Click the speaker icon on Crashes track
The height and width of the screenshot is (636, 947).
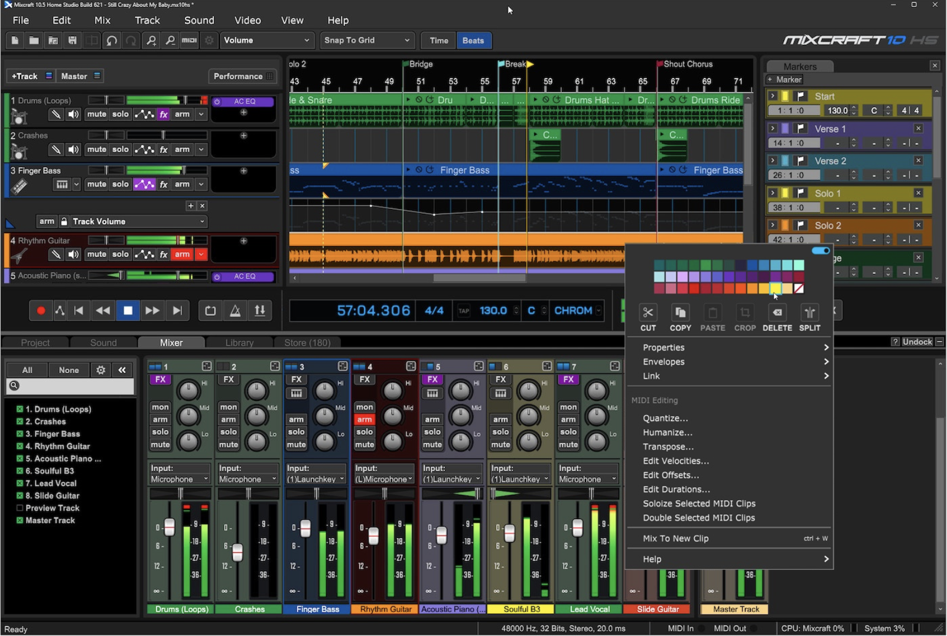[73, 149]
